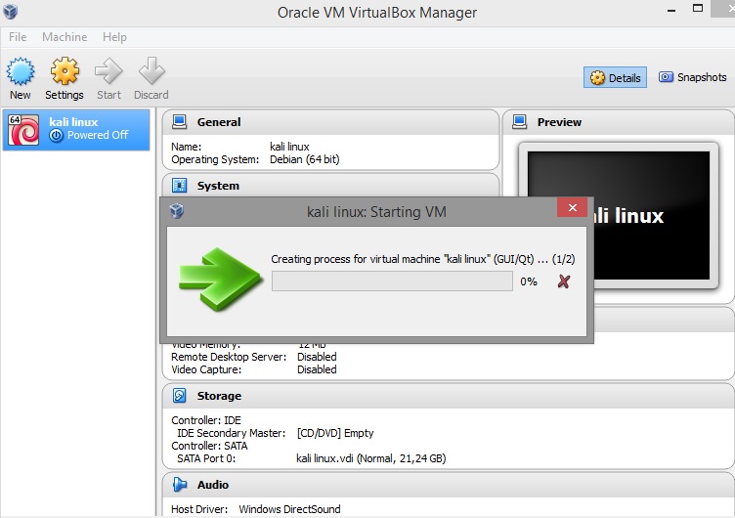This screenshot has height=518, width=735.
Task: Click the 'SATA Port 0:' label
Action: [x=206, y=458]
